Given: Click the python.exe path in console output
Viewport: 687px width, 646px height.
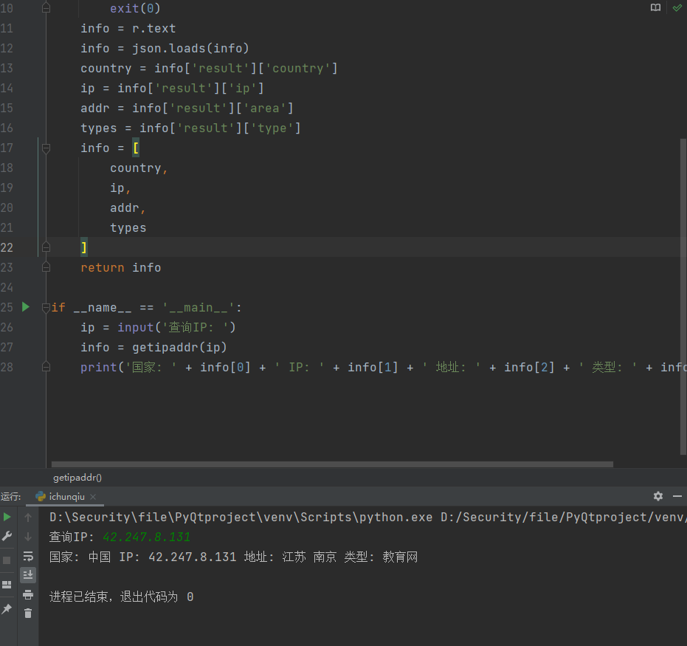Looking at the screenshot, I should coord(241,517).
